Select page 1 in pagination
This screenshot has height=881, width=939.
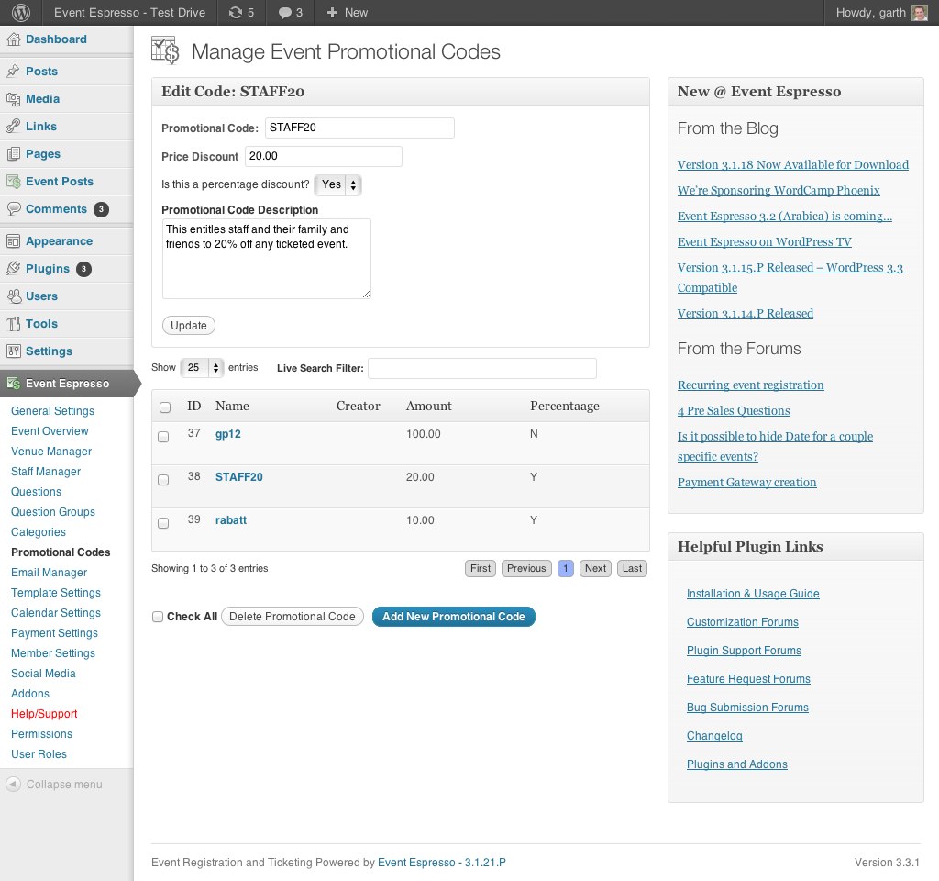[x=565, y=568]
